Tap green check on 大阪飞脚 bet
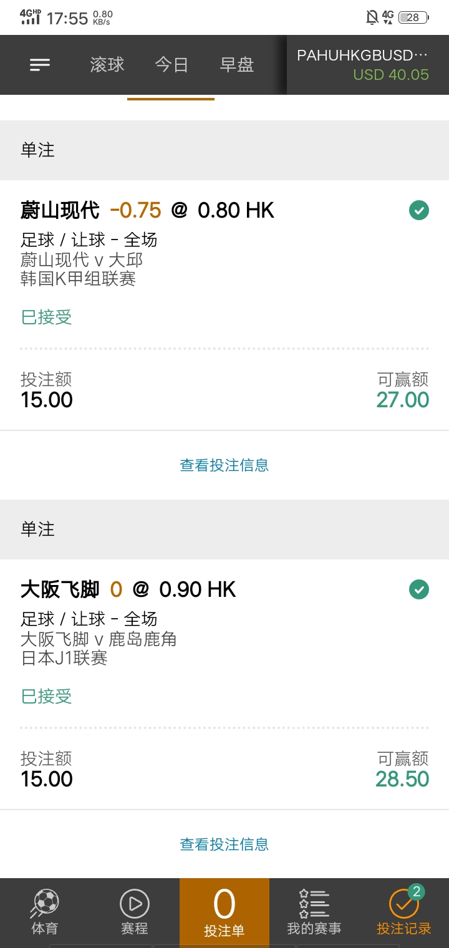 point(419,589)
